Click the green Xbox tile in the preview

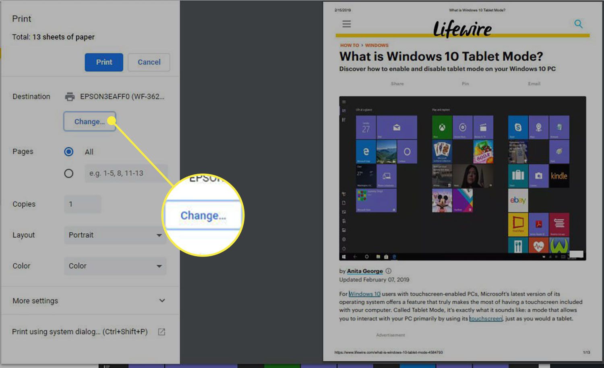click(442, 127)
